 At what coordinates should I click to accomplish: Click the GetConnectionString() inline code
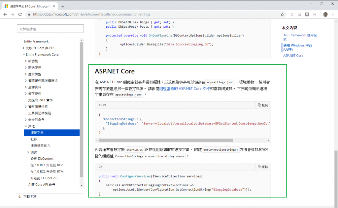(x=220, y=149)
